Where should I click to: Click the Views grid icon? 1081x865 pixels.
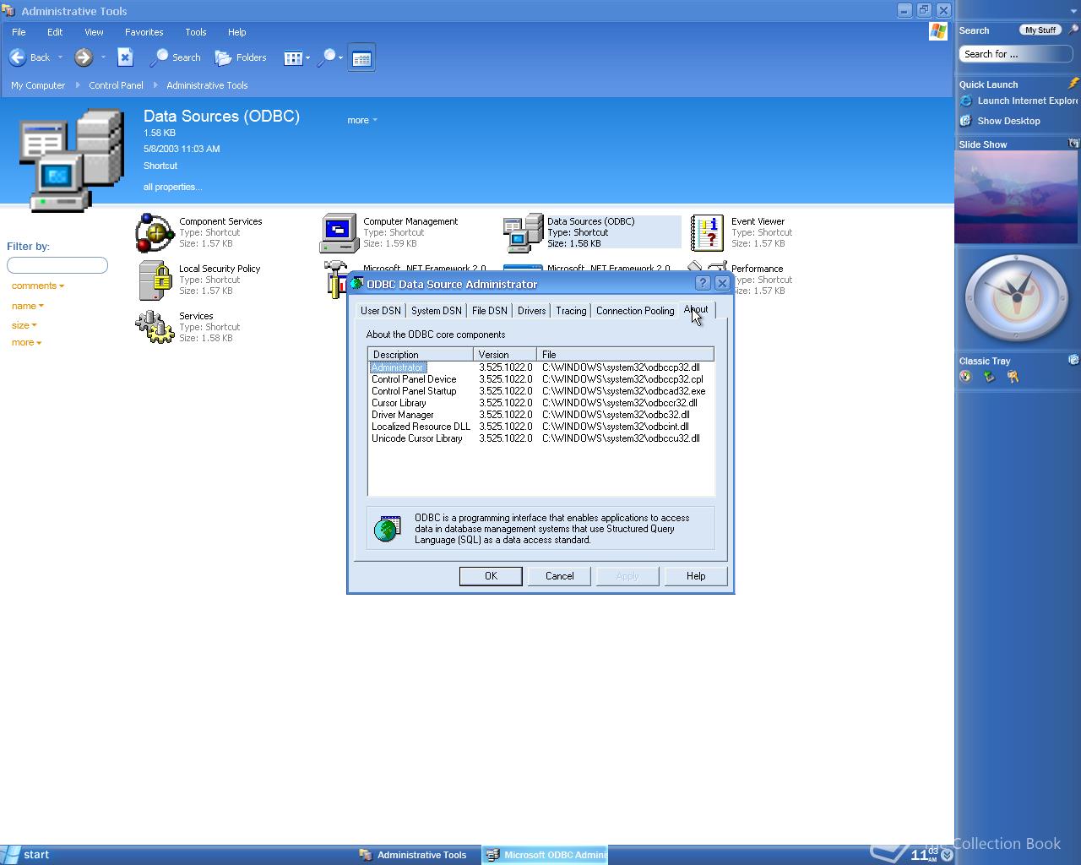click(293, 58)
